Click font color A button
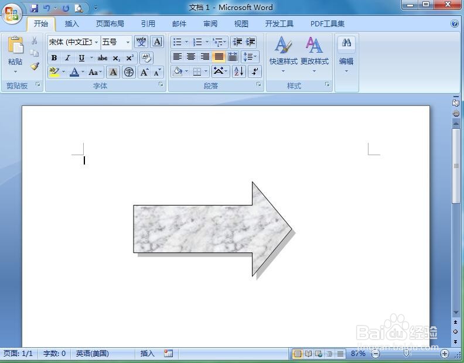Viewport: 464px width, 363px height. [74, 72]
